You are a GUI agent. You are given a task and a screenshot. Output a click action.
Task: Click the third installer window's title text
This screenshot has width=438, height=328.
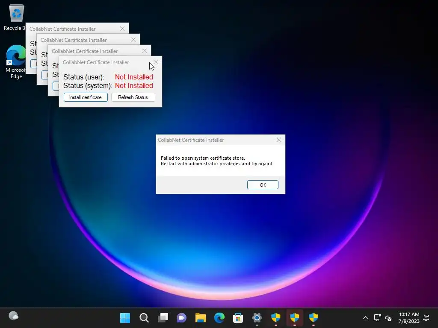(85, 51)
